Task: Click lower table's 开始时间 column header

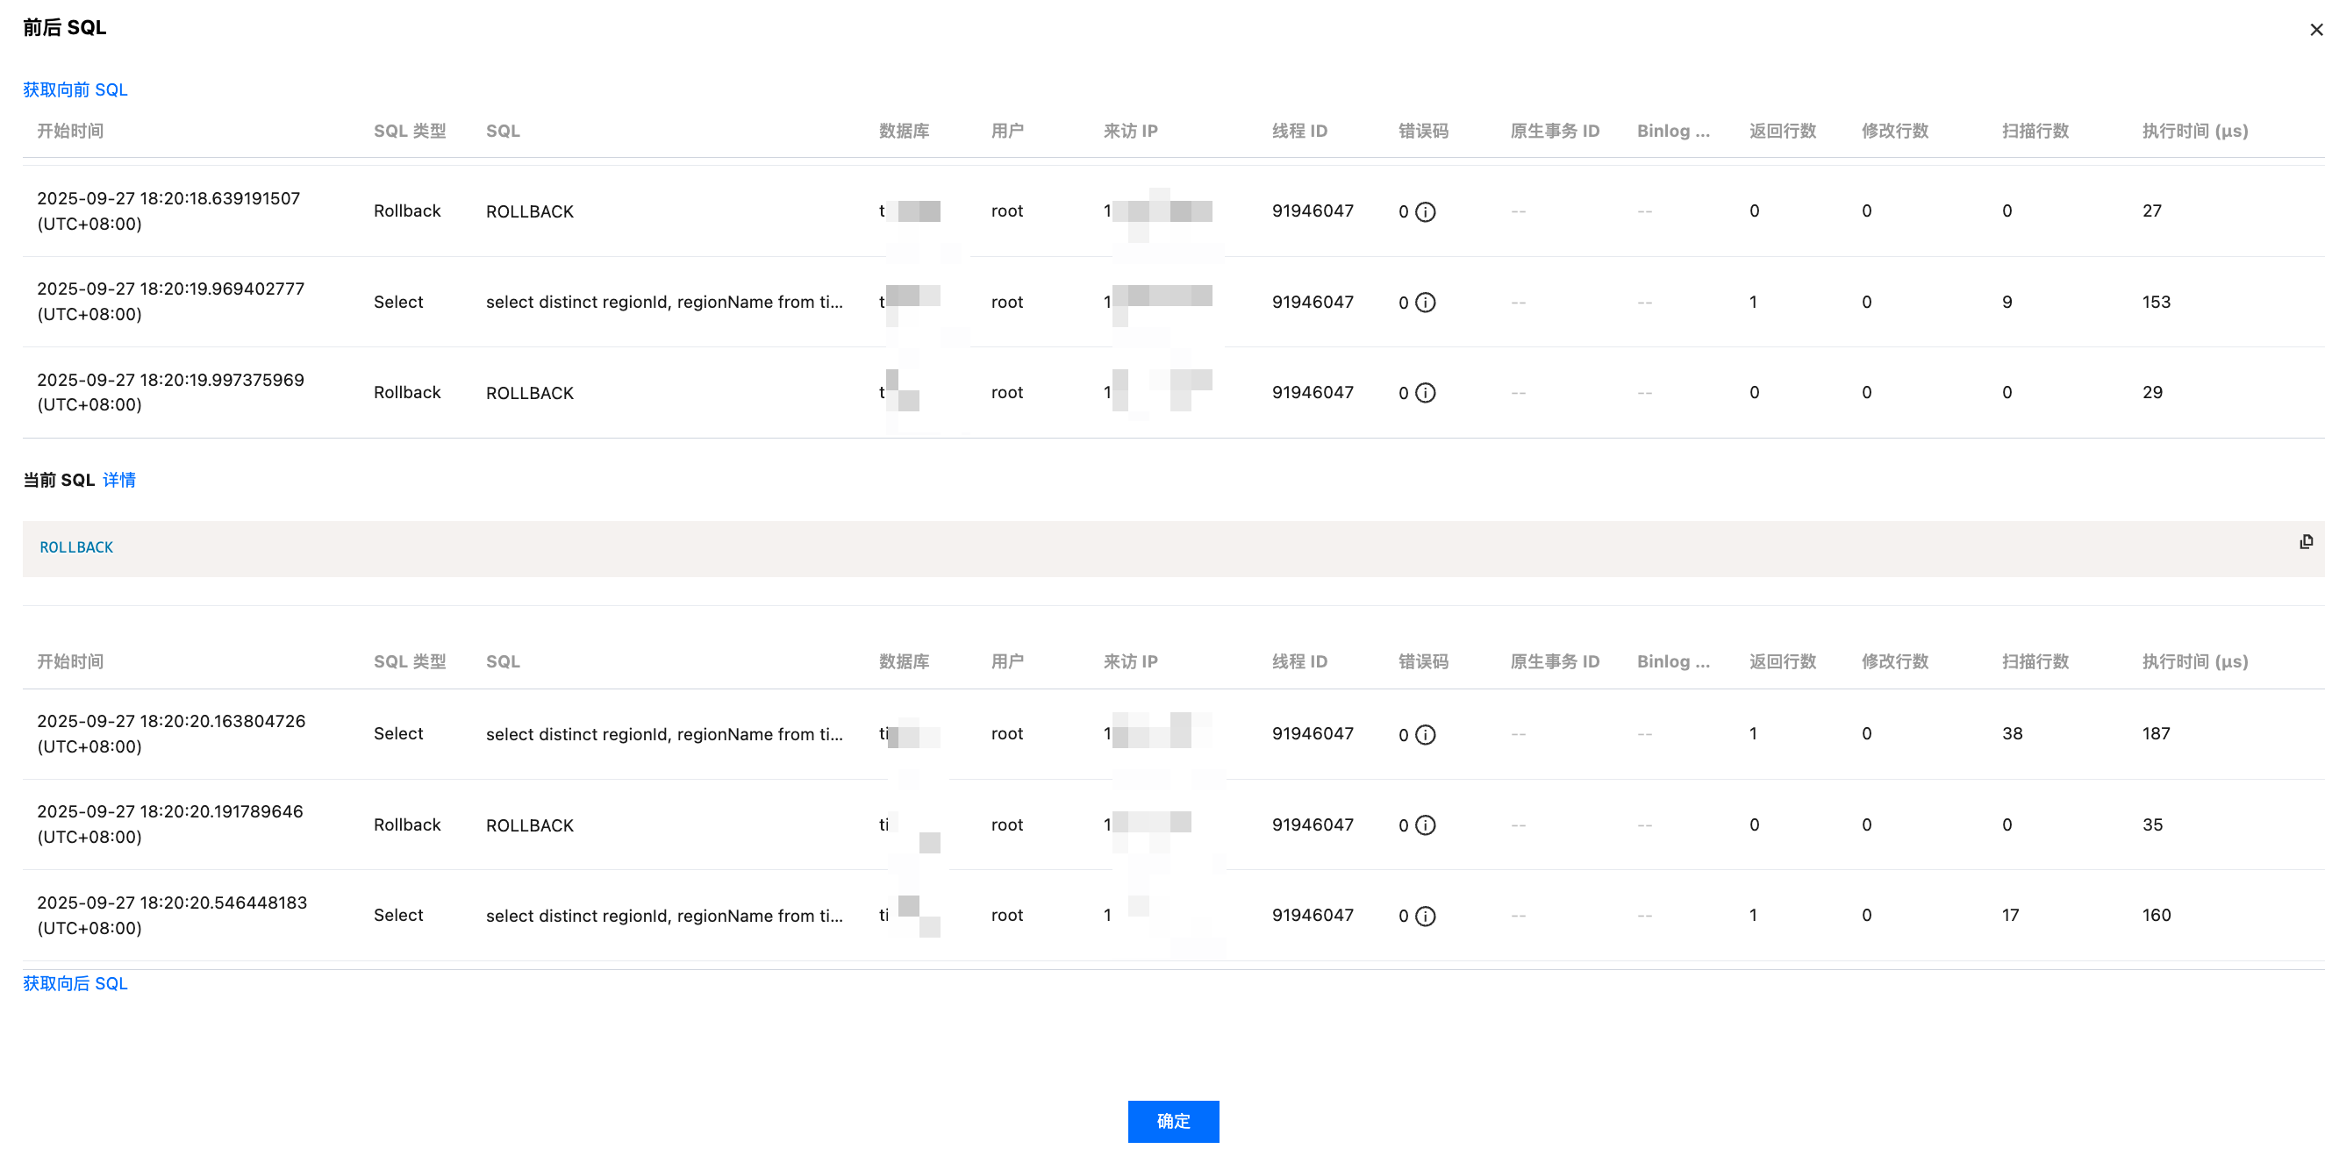Action: click(x=69, y=661)
